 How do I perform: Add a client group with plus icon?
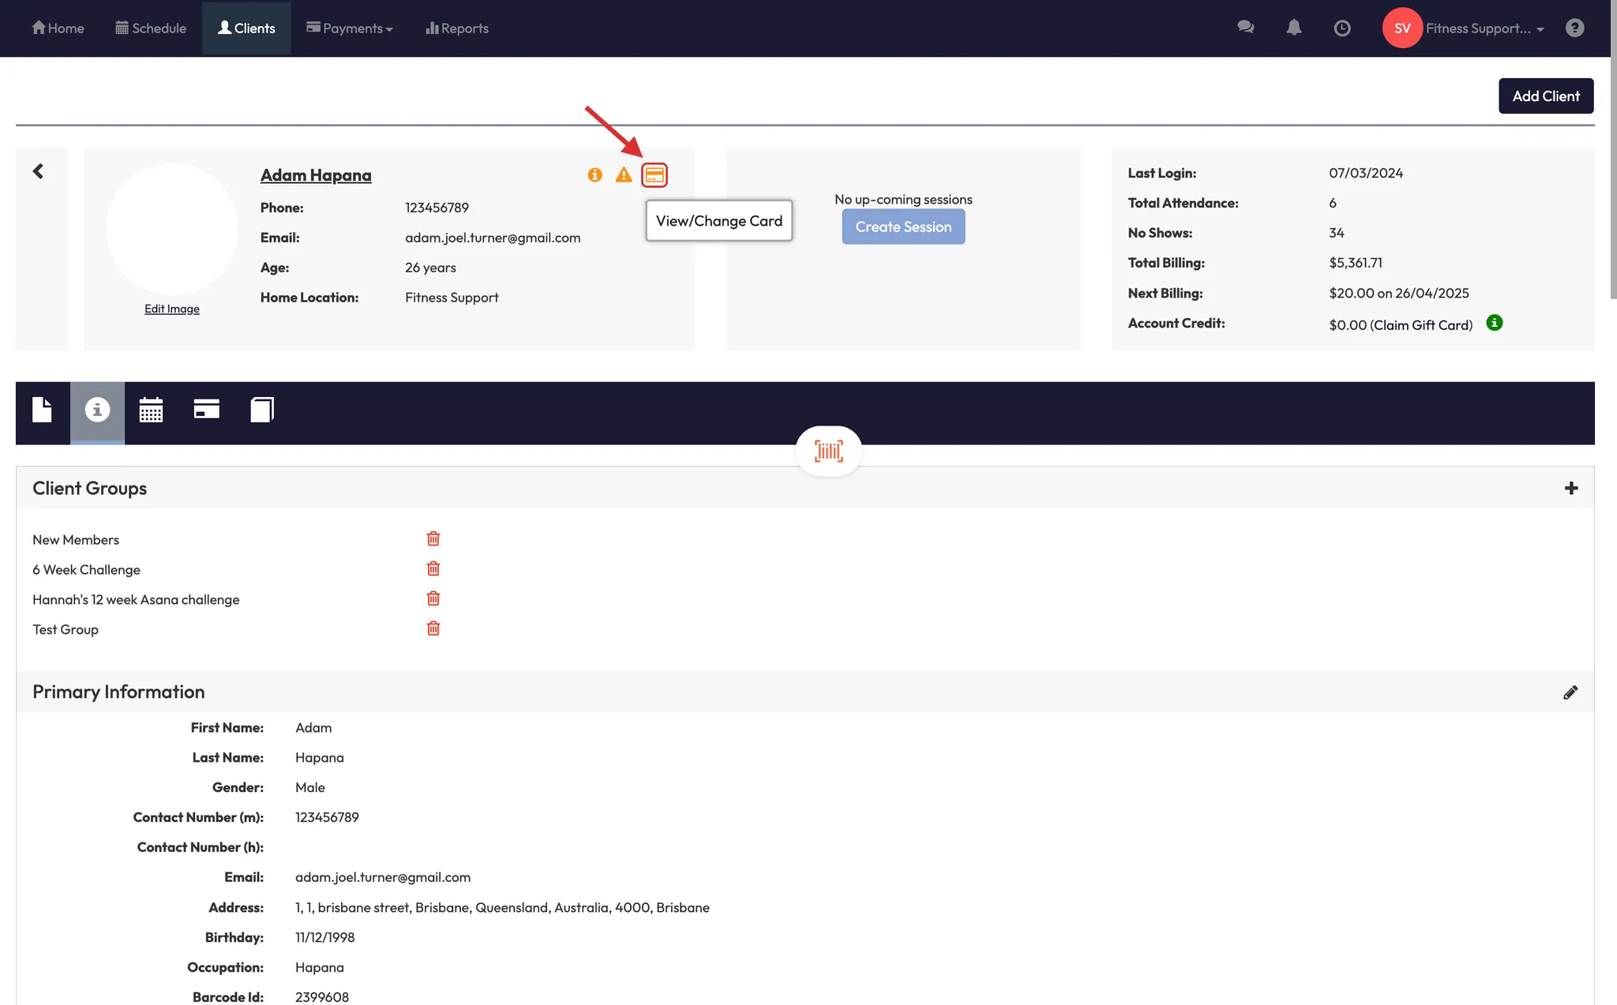[x=1570, y=488]
